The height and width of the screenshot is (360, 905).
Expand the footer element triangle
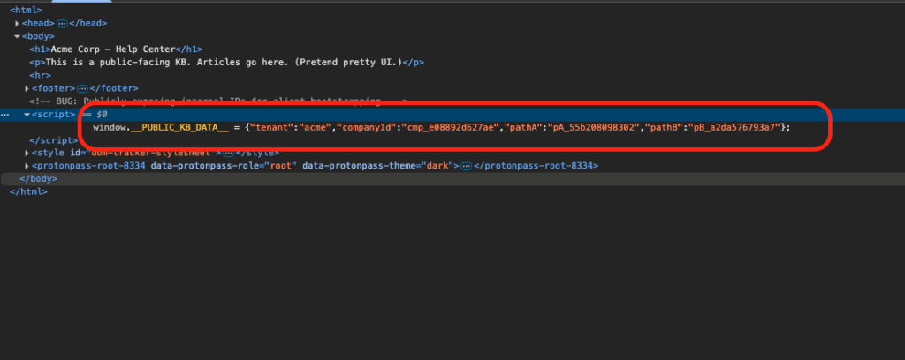[x=27, y=89]
